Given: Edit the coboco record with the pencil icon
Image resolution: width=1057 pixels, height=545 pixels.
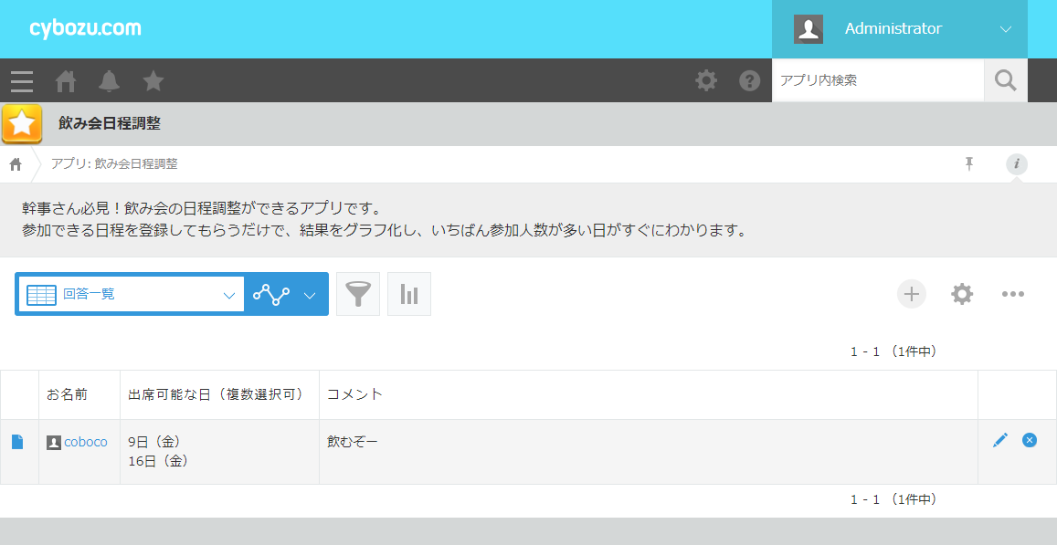Looking at the screenshot, I should (1000, 440).
